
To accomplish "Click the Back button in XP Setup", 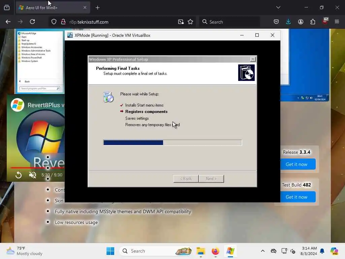I will click(186, 179).
